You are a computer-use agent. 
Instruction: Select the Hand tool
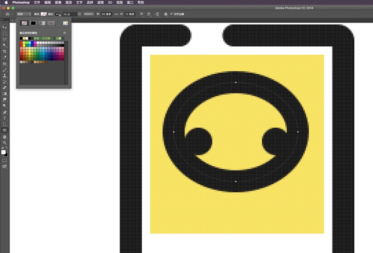[4, 136]
